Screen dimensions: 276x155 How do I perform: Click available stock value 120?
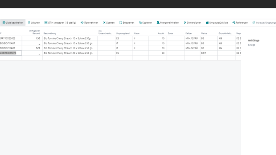(x=38, y=48)
